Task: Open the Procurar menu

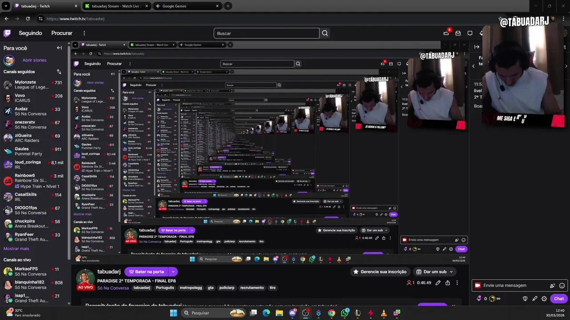Action: point(62,33)
